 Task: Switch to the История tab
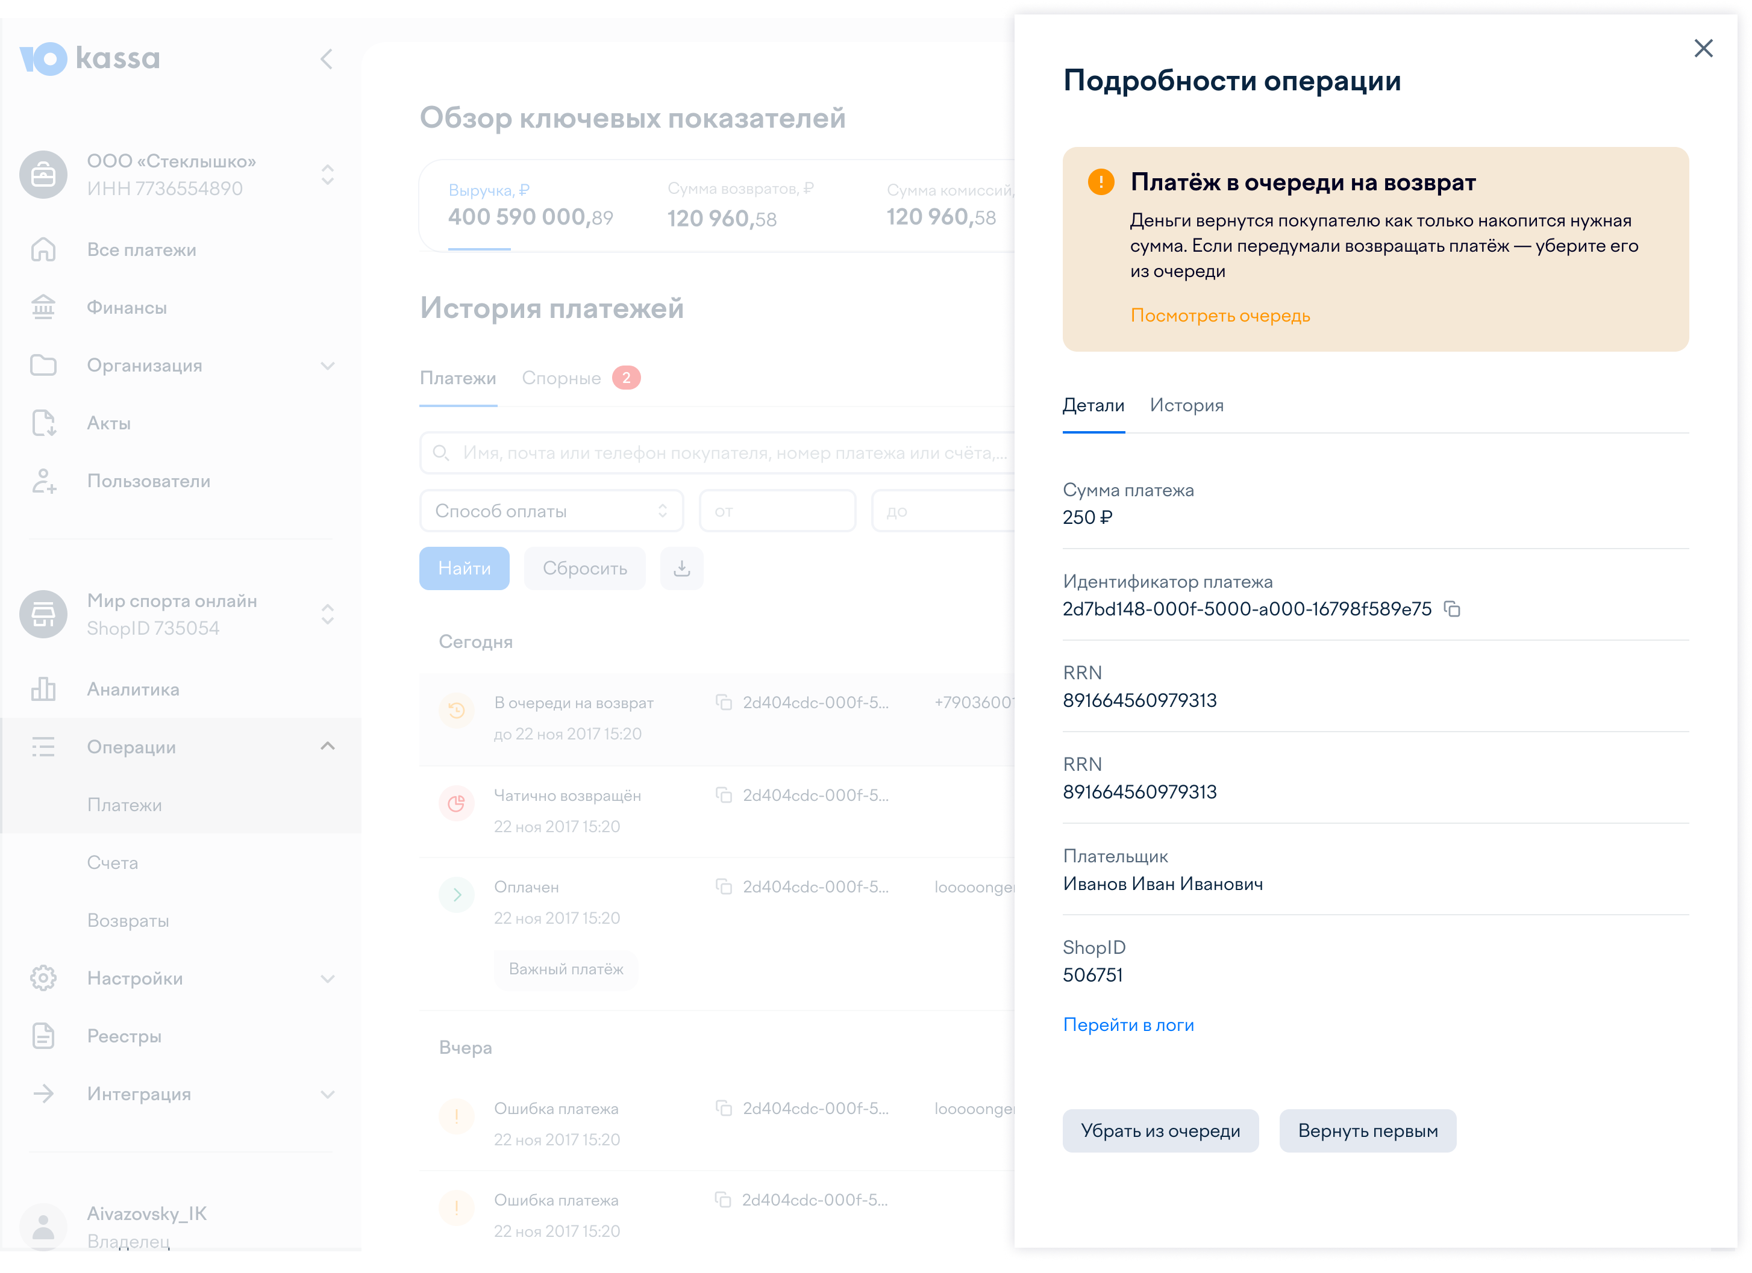[1187, 406]
